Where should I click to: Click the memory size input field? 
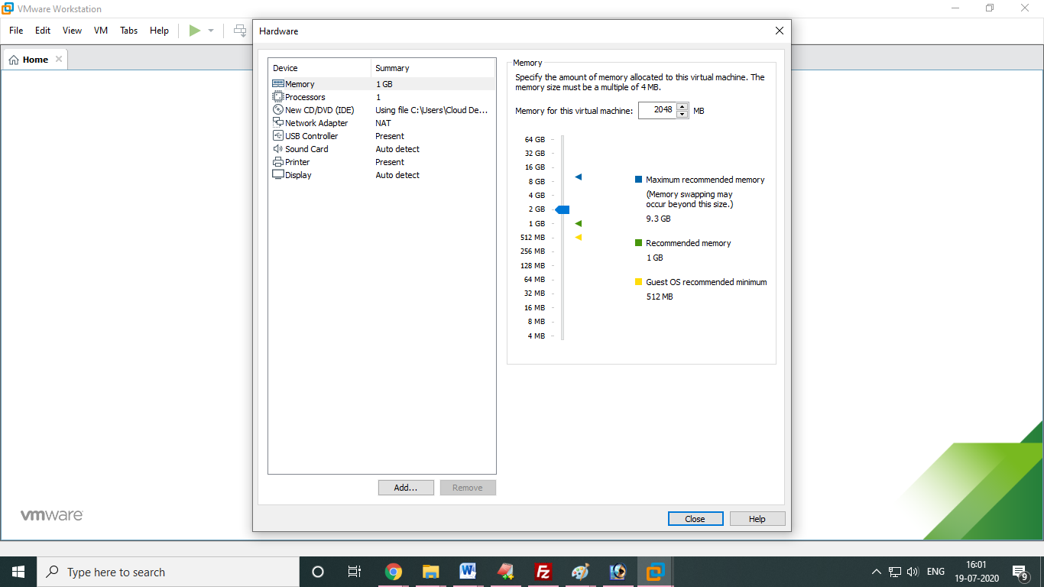(x=659, y=110)
